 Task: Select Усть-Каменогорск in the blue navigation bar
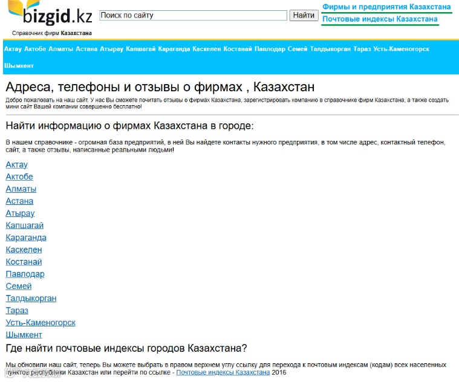pos(401,49)
